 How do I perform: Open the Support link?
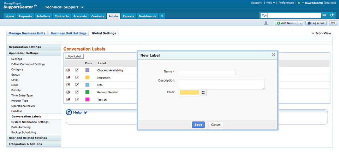pos(256,3)
